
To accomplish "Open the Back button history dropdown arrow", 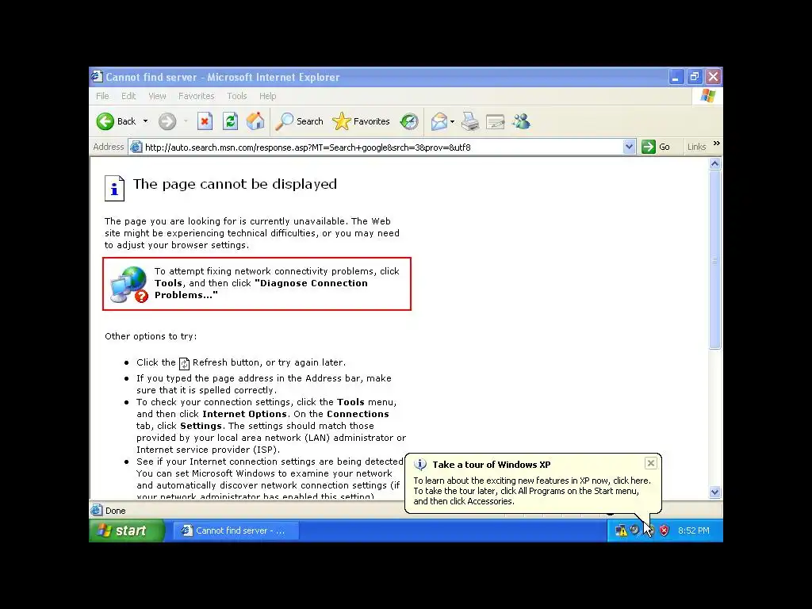I will tap(146, 121).
